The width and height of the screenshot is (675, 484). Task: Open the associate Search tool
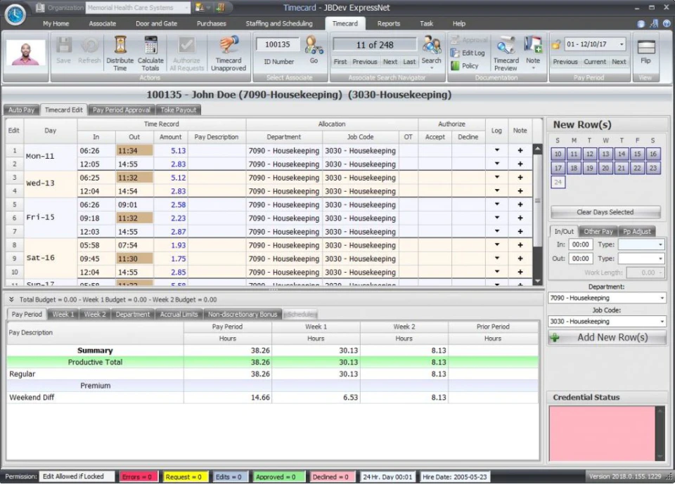431,51
